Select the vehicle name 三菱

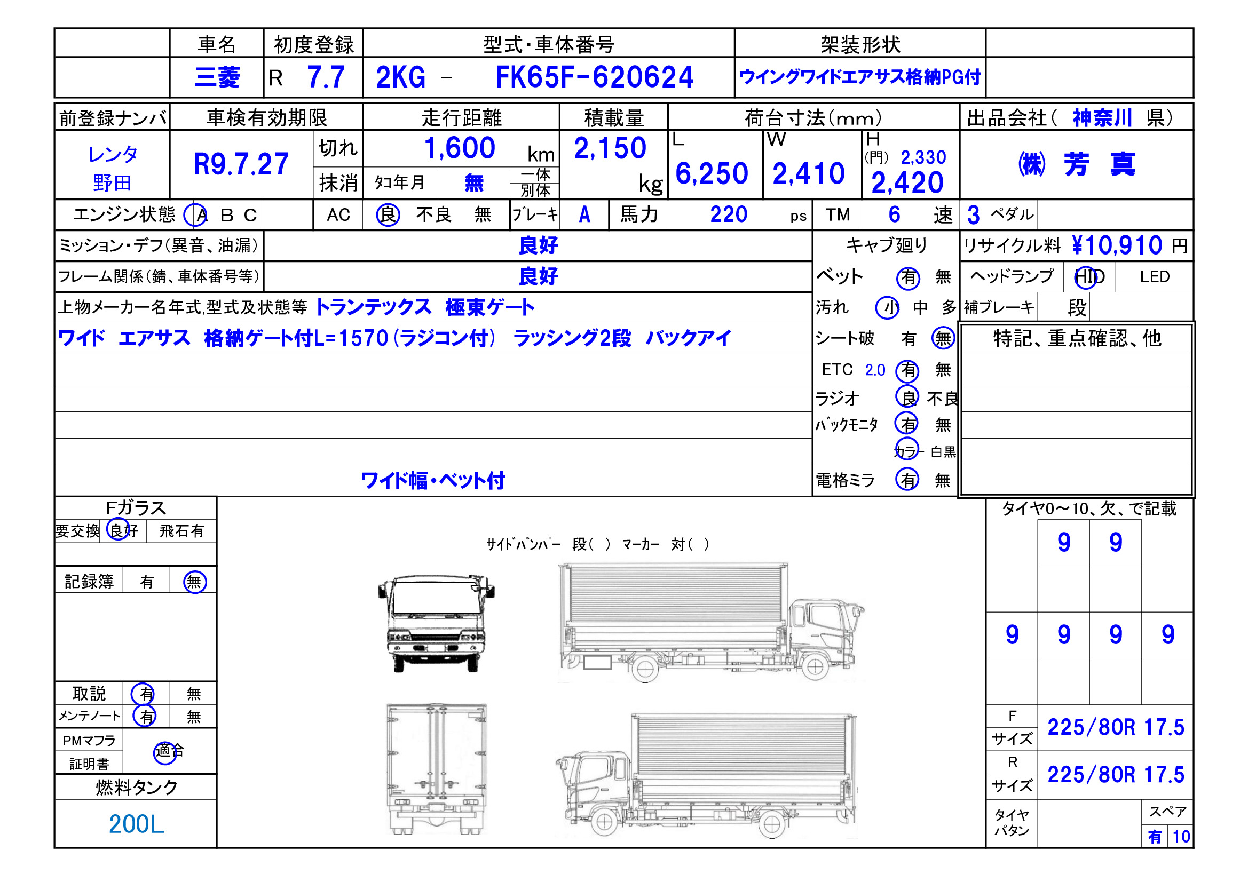(x=217, y=77)
